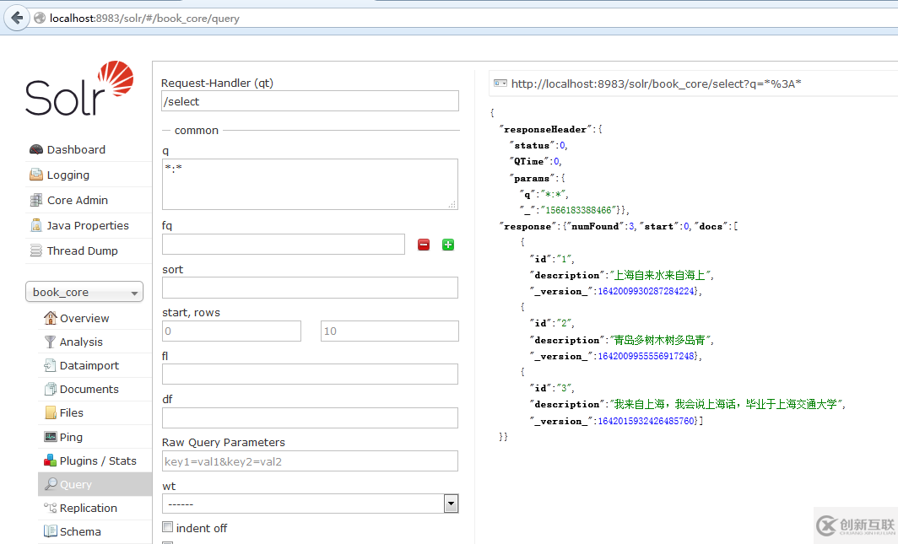This screenshot has width=898, height=544.
Task: Click the Files folder icon
Action: click(x=51, y=412)
